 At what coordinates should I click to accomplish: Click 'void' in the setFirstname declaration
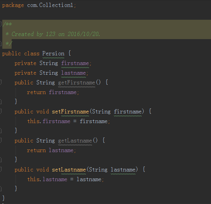point(43,111)
